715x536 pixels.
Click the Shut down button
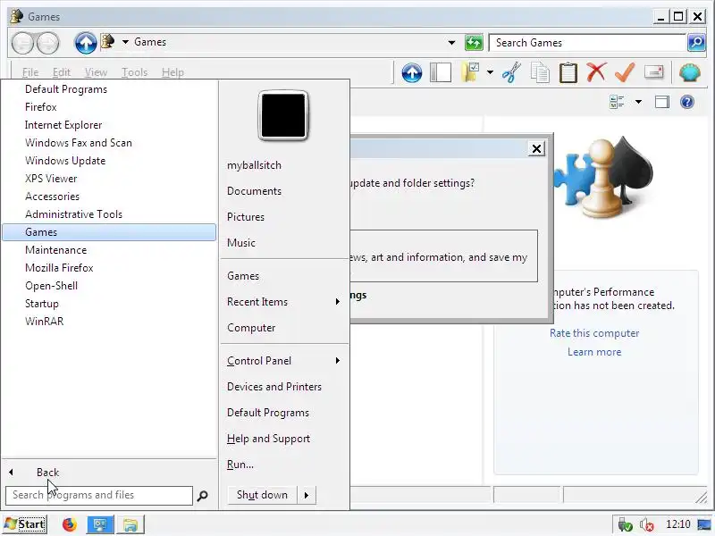(262, 495)
